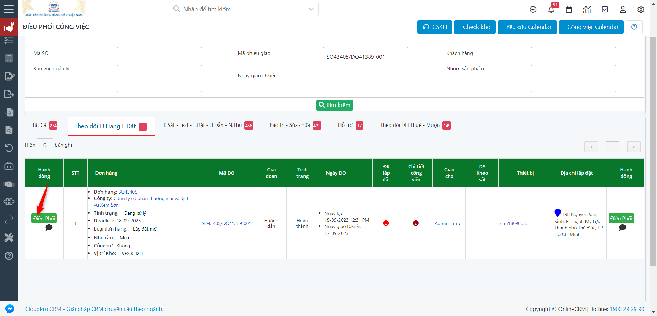Open the document import sidebar icon
The width and height of the screenshot is (657, 316).
tap(9, 112)
